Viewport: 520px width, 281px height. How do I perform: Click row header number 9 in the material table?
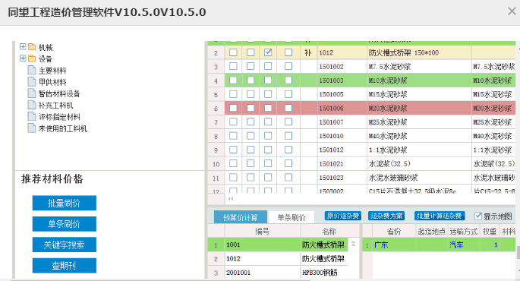(216, 150)
